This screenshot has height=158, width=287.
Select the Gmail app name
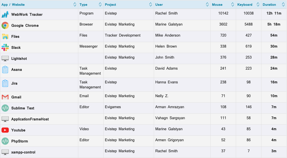click(16, 97)
